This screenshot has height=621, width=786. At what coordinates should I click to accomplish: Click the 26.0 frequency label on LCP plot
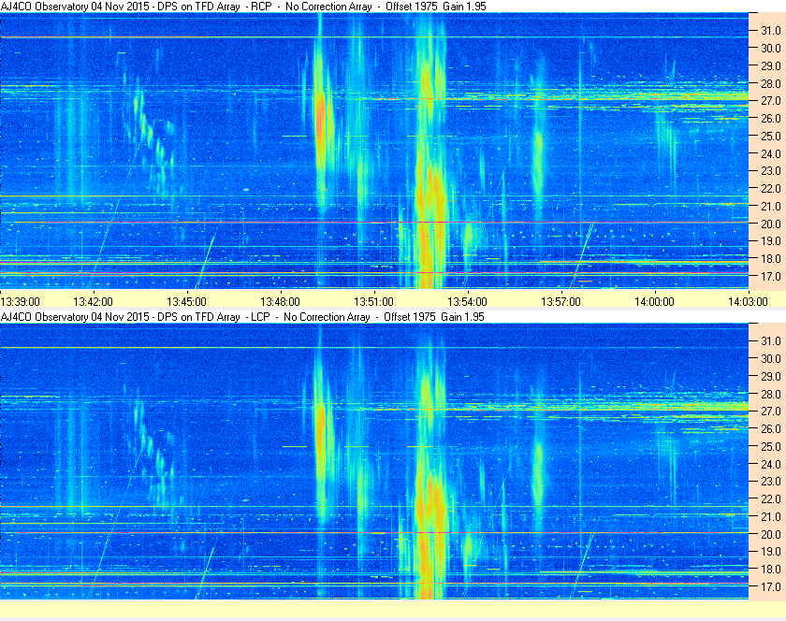(x=771, y=429)
